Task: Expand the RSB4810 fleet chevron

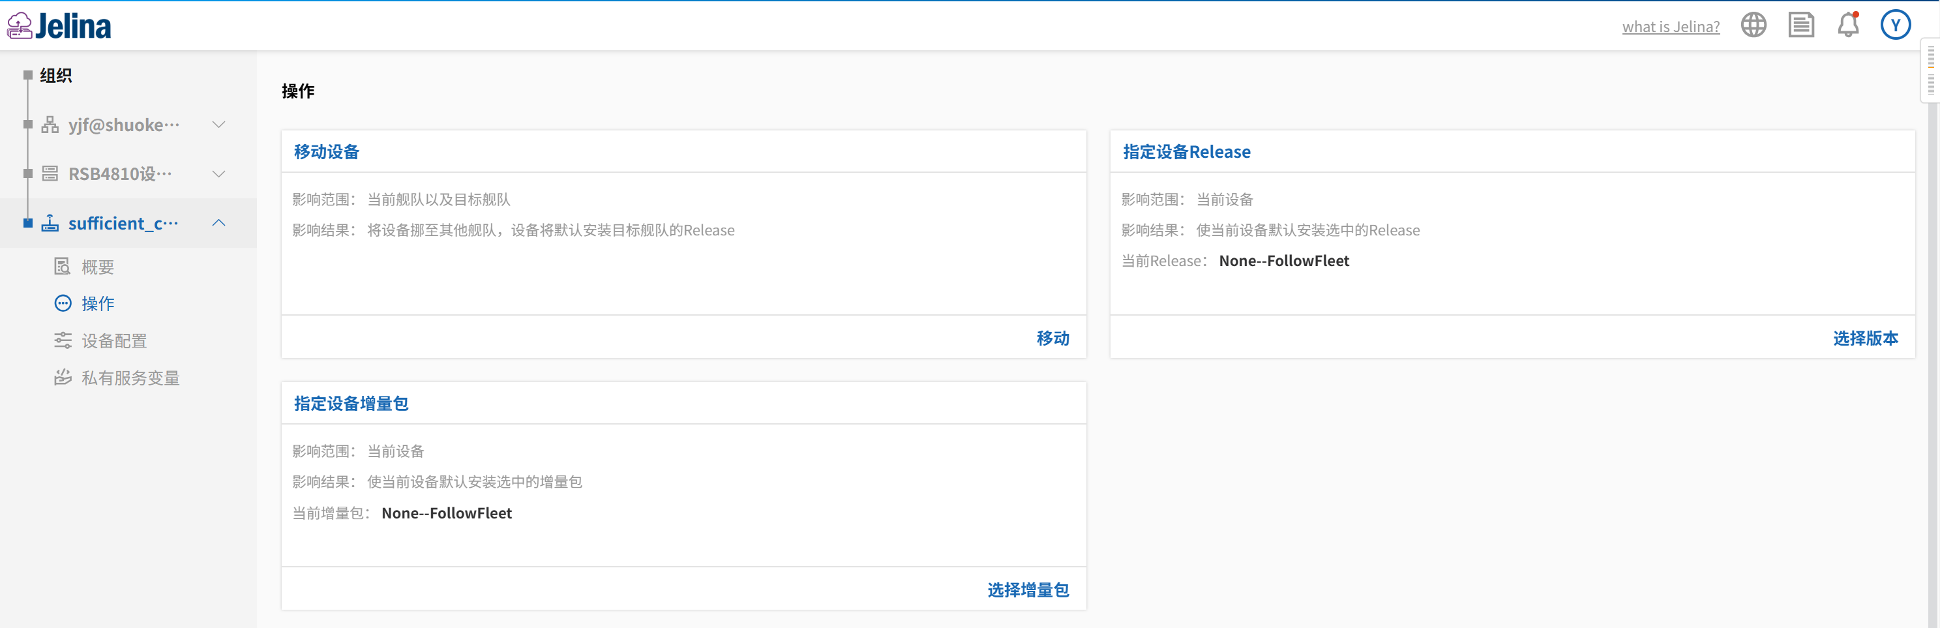Action: 218,174
